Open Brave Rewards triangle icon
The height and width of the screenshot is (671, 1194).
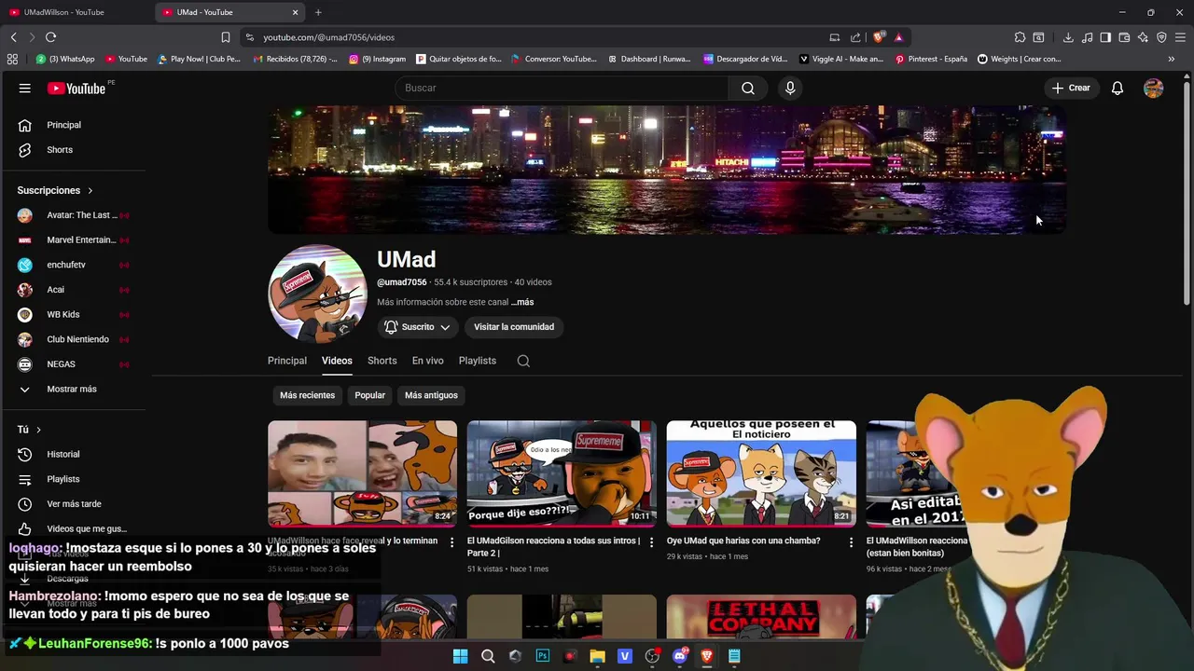click(x=898, y=37)
